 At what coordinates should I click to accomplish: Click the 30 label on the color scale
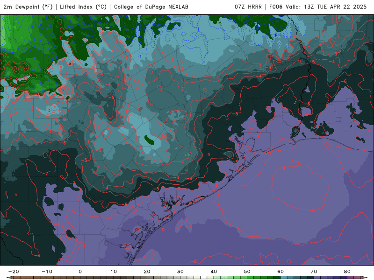180,272
